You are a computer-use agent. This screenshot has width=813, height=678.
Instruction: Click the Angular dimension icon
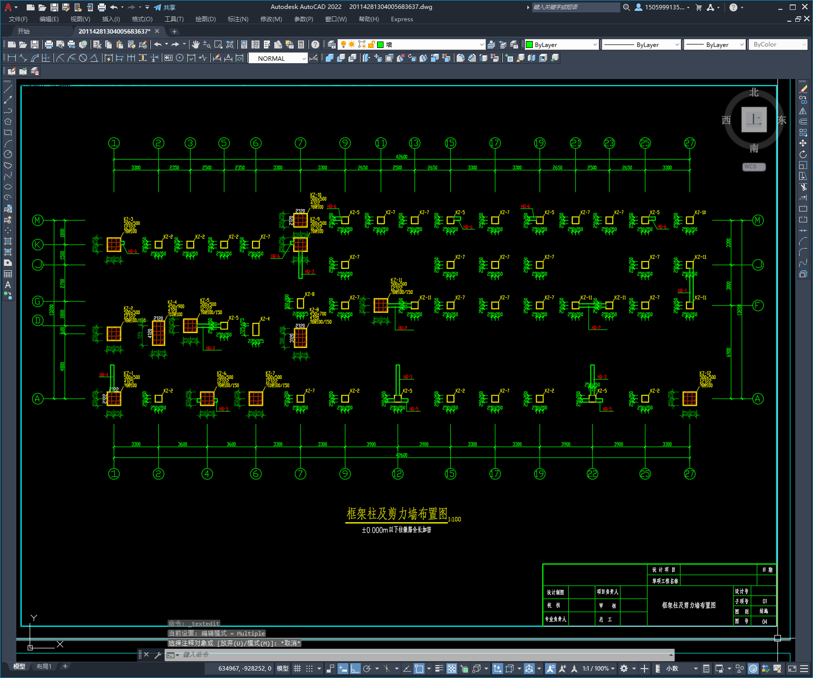pyautogui.click(x=94, y=58)
